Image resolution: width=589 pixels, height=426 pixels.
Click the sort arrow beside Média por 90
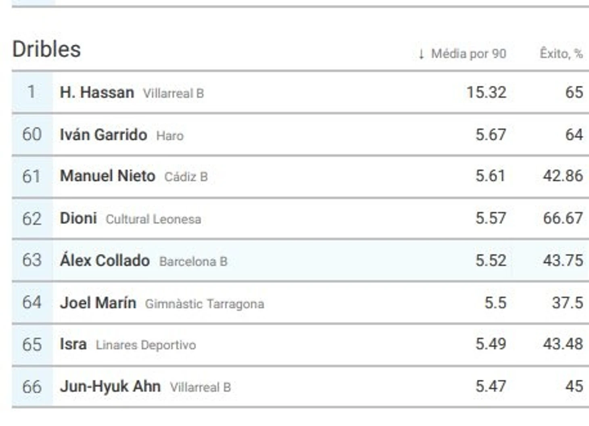(x=421, y=54)
